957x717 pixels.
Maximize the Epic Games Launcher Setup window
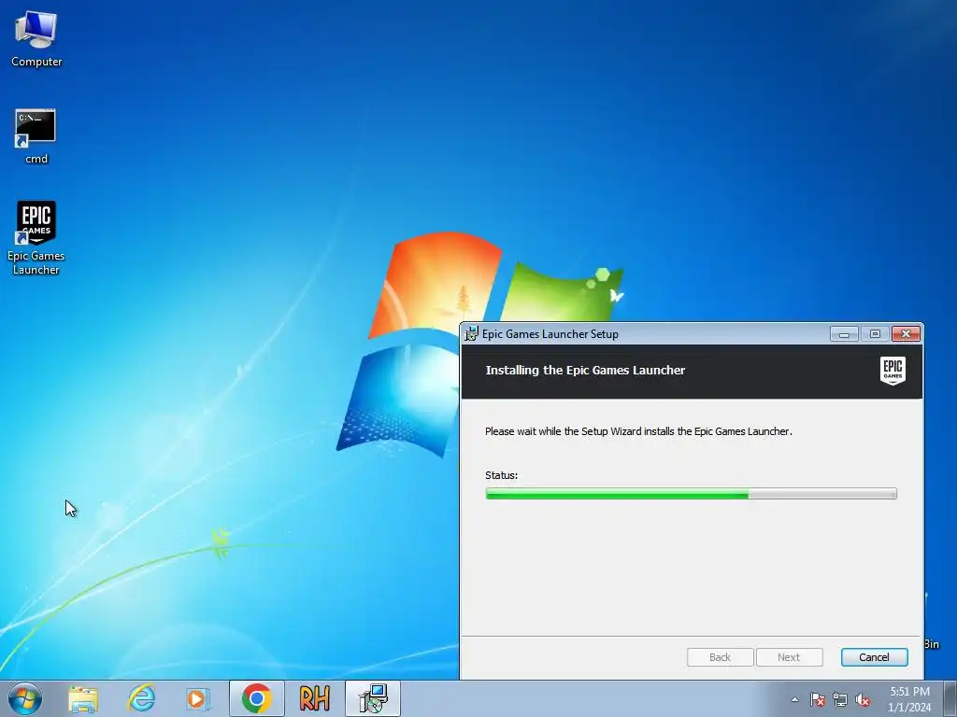pyautogui.click(x=875, y=334)
